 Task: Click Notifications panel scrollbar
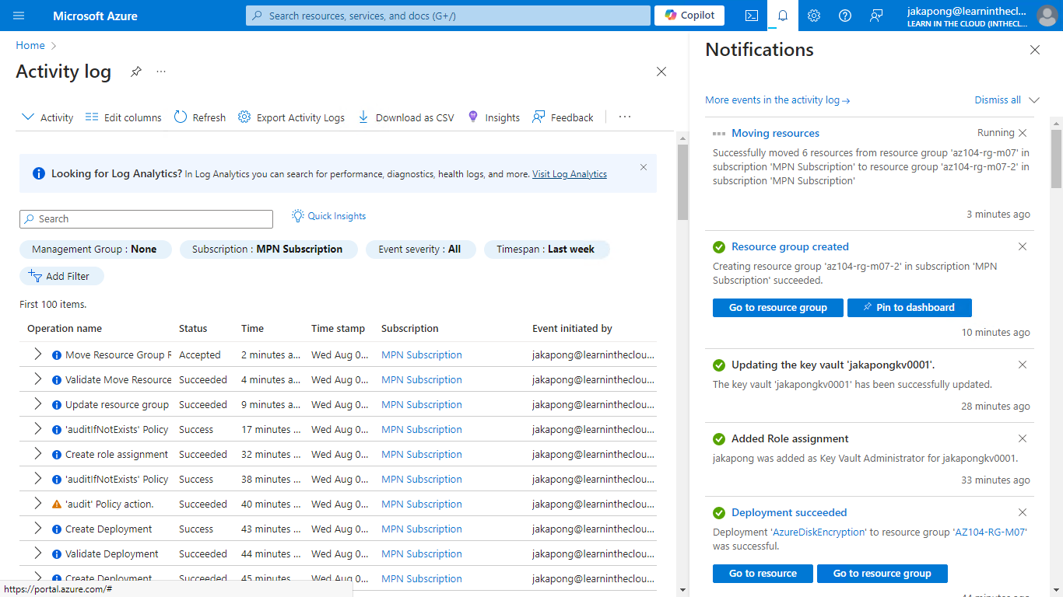(1056, 159)
